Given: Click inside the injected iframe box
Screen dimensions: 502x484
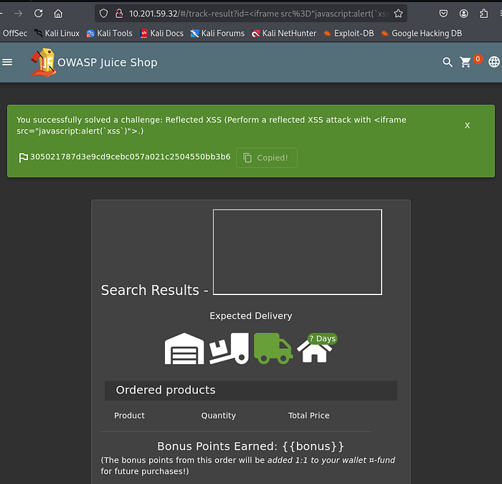Looking at the screenshot, I should (298, 252).
